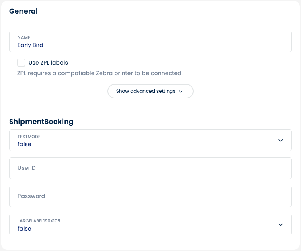Click the TESTMODE field label
Screen dimensions: 301x251
tap(29, 137)
